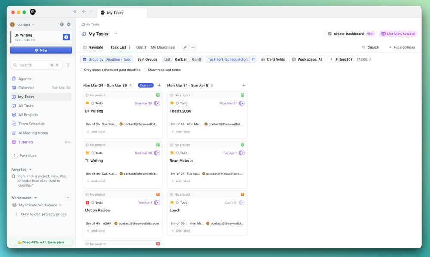Toggle auto-schedule on the Lunch card
This screenshot has height=257, width=430.
pyautogui.click(x=242, y=202)
